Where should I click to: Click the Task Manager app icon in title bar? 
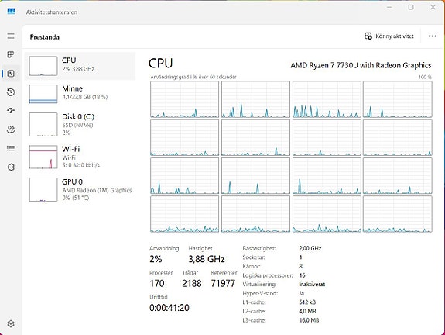11,12
